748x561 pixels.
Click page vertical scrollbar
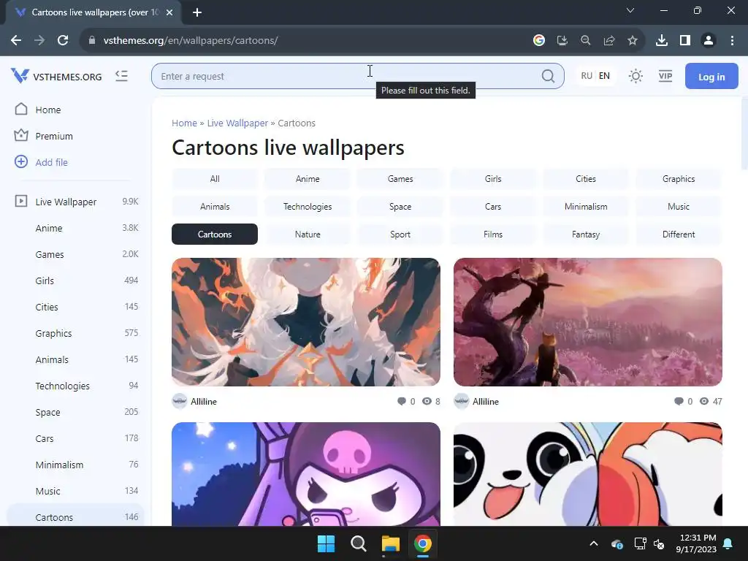(744, 134)
